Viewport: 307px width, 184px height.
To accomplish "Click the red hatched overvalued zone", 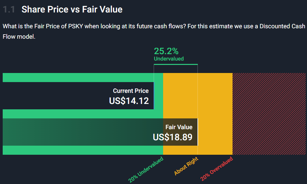I will pos(269,114).
